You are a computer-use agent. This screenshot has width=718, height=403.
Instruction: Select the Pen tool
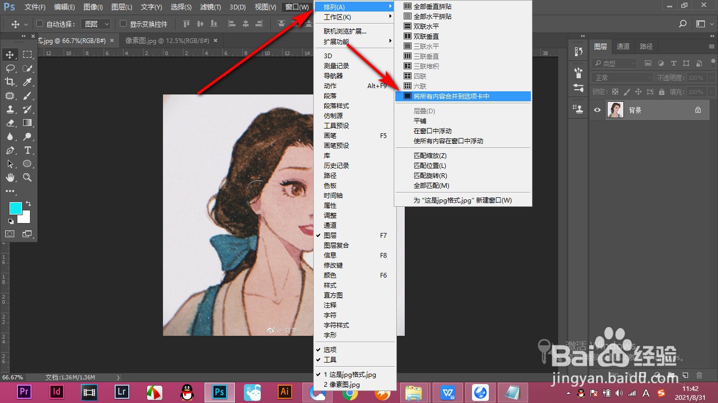click(10, 150)
